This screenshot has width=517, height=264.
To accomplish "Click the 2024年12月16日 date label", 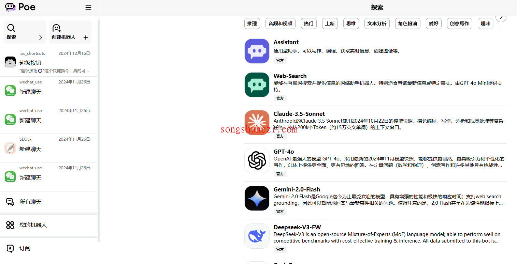I will (74, 53).
